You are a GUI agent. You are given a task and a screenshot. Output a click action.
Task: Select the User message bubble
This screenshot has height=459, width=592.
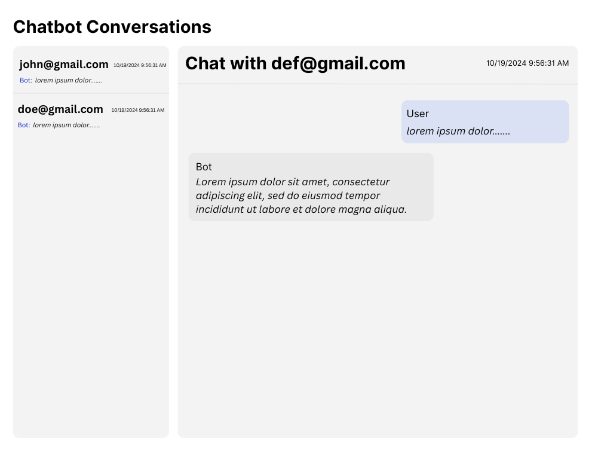pos(485,122)
